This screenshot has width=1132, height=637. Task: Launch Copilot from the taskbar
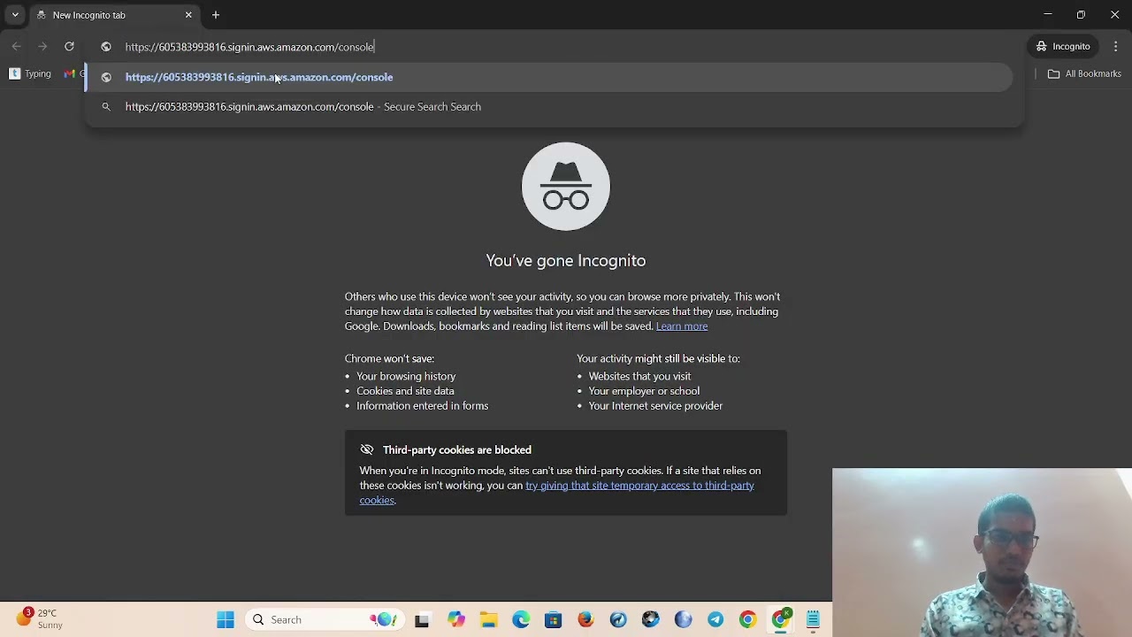[x=455, y=620]
